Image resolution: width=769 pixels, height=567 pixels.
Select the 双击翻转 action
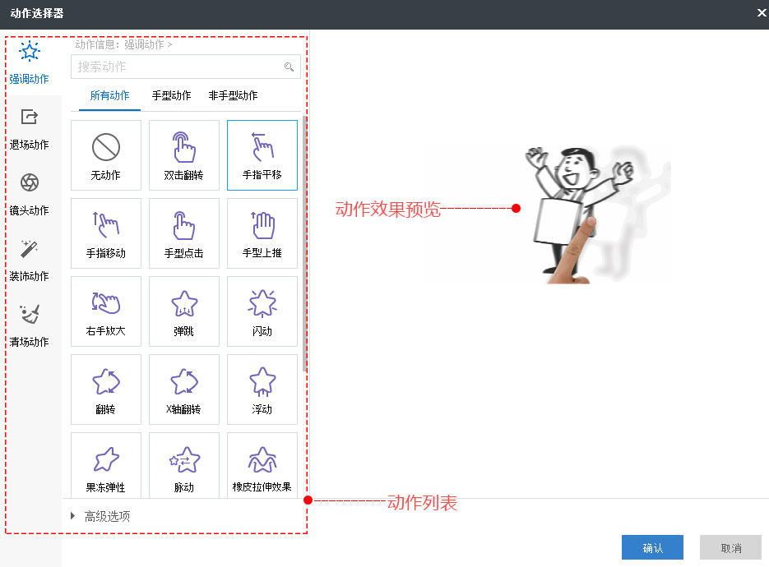[183, 154]
